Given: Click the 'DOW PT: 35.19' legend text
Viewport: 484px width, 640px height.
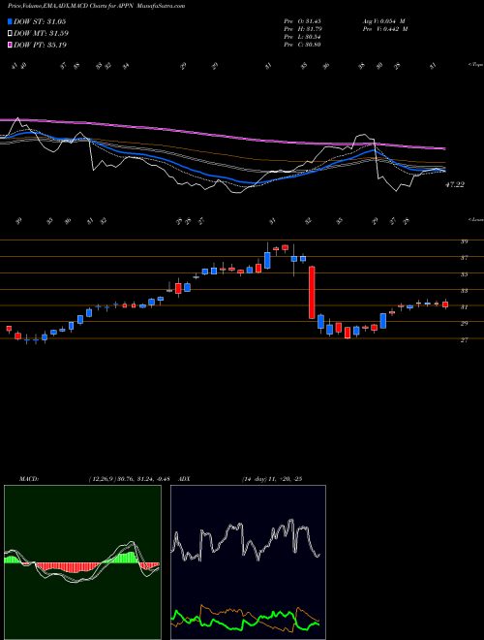Looking at the screenshot, I should point(40,45).
